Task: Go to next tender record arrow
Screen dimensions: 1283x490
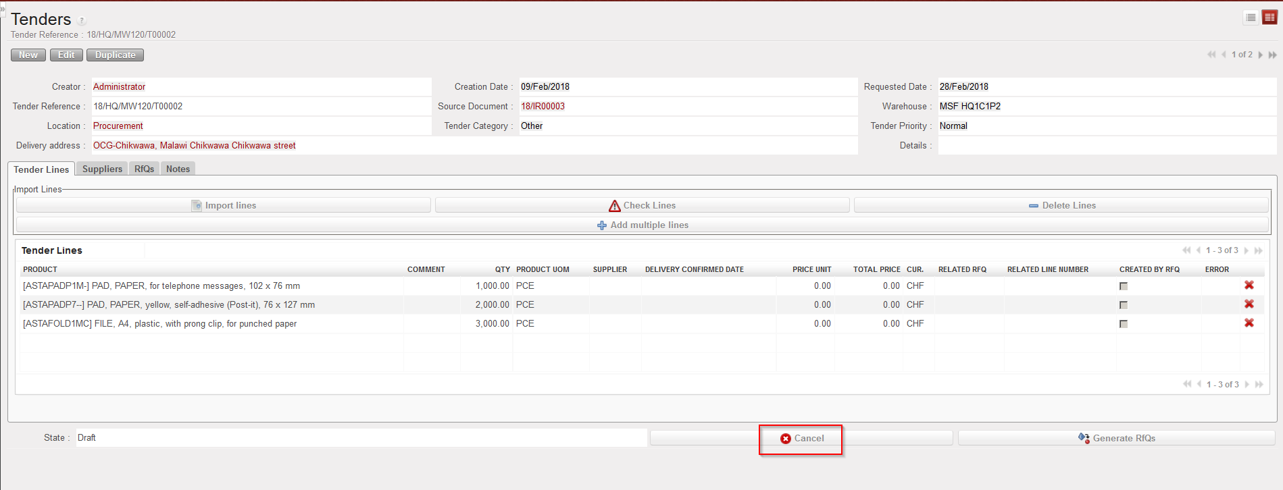Action: 1261,55
